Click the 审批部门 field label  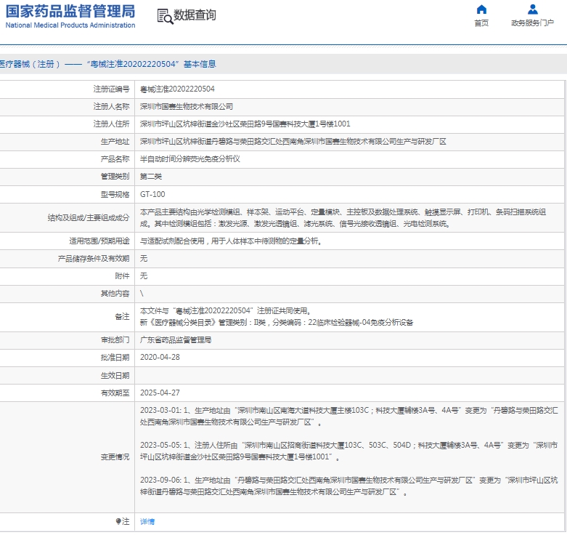coord(115,340)
